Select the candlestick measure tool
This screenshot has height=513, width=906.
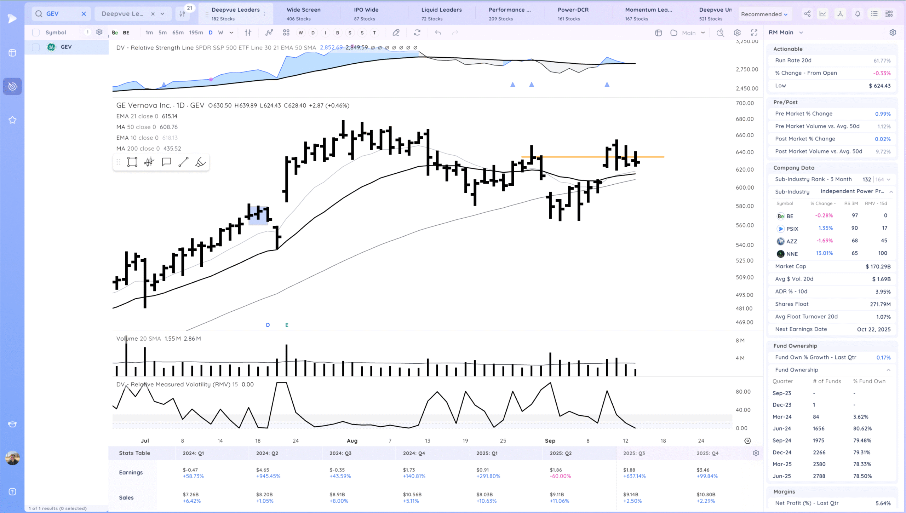click(x=149, y=162)
